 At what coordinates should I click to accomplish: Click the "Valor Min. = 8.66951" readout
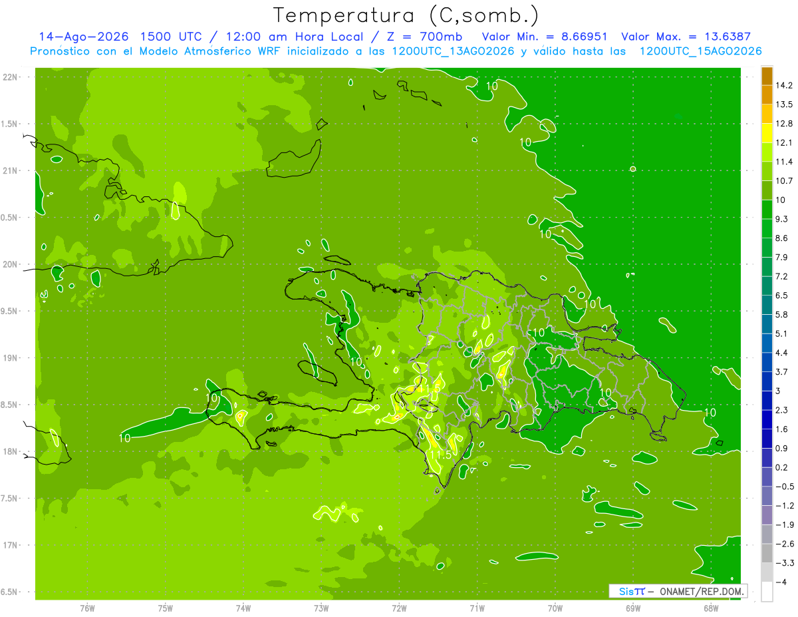[544, 37]
